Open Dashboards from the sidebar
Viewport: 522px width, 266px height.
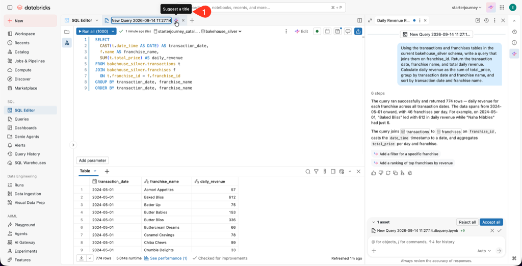[x=25, y=128]
